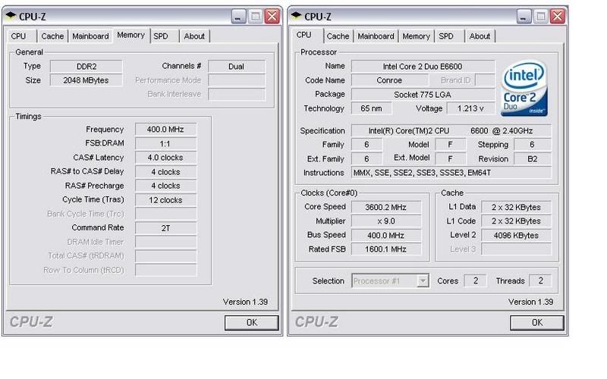Click the Instructions list field
Image resolution: width=607 pixels, height=379 pixels.
pos(451,173)
